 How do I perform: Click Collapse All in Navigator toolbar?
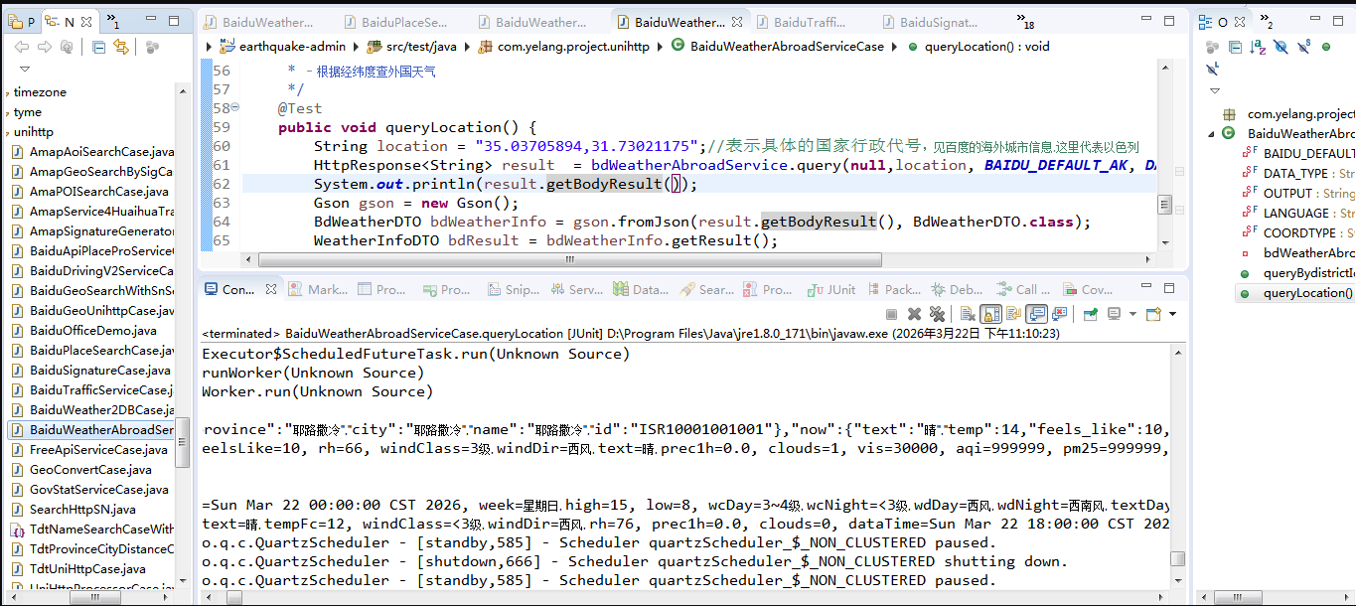pyautogui.click(x=98, y=47)
